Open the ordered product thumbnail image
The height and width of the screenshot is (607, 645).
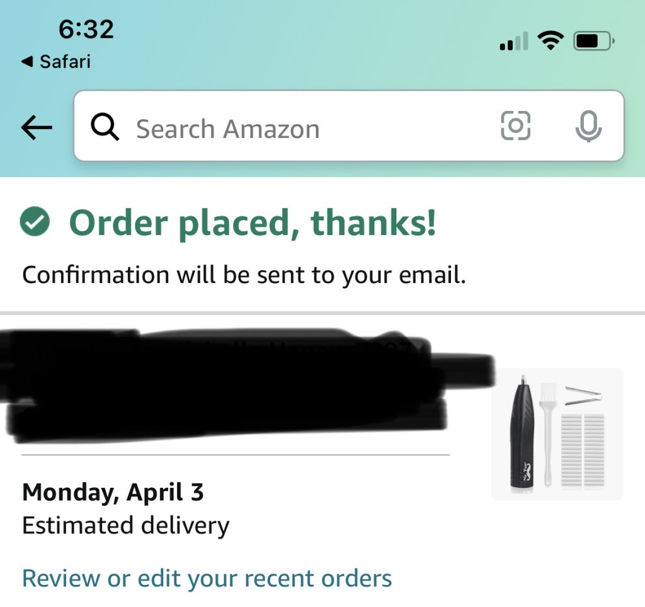[x=557, y=434]
